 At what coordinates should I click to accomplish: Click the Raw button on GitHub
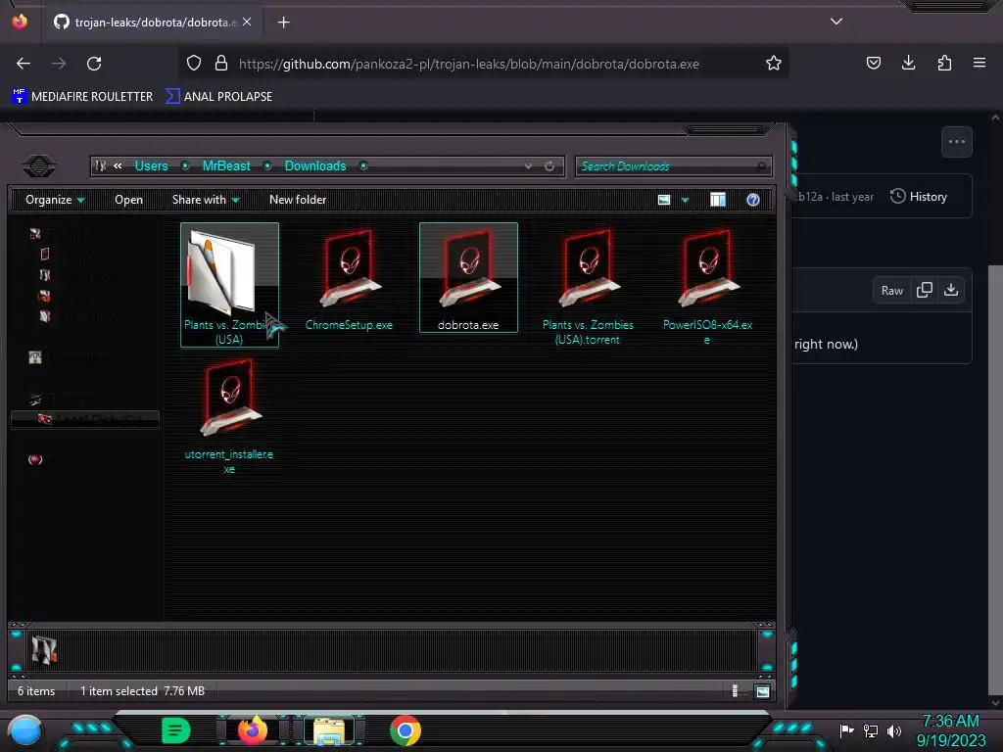coord(891,291)
